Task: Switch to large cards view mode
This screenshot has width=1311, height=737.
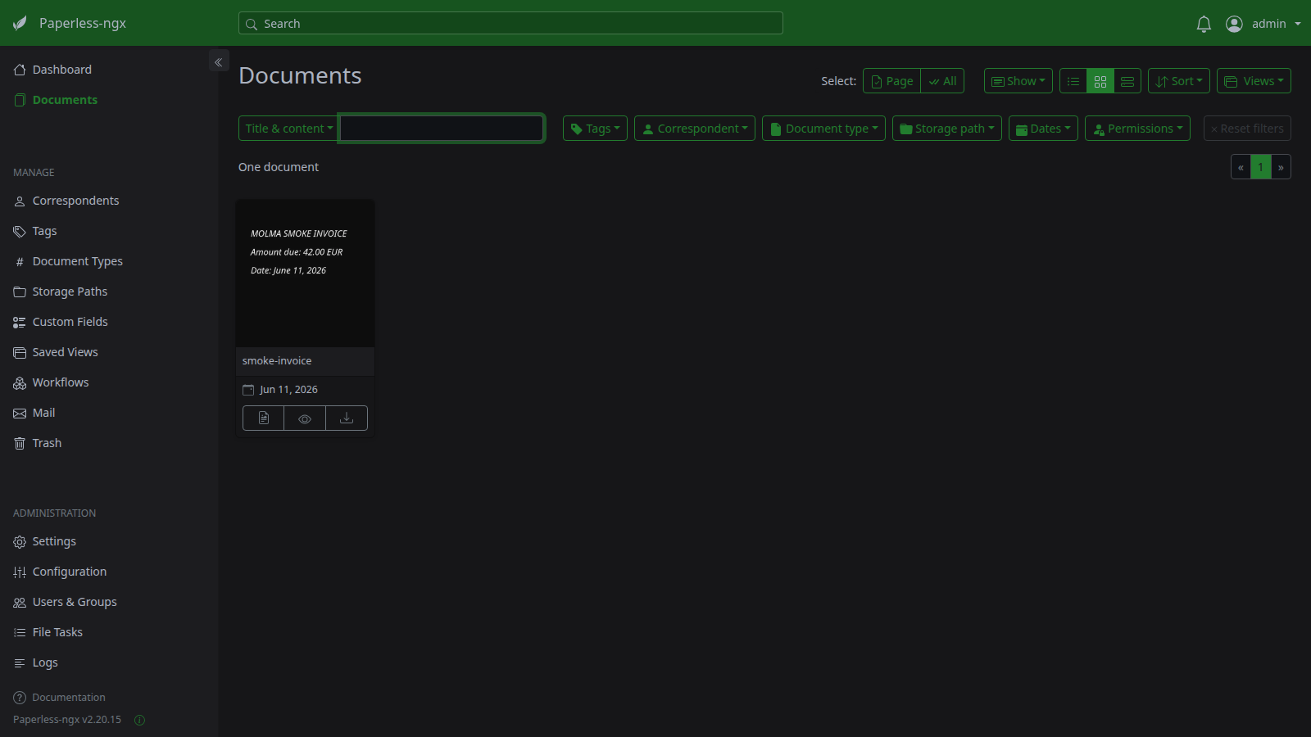Action: [1127, 81]
